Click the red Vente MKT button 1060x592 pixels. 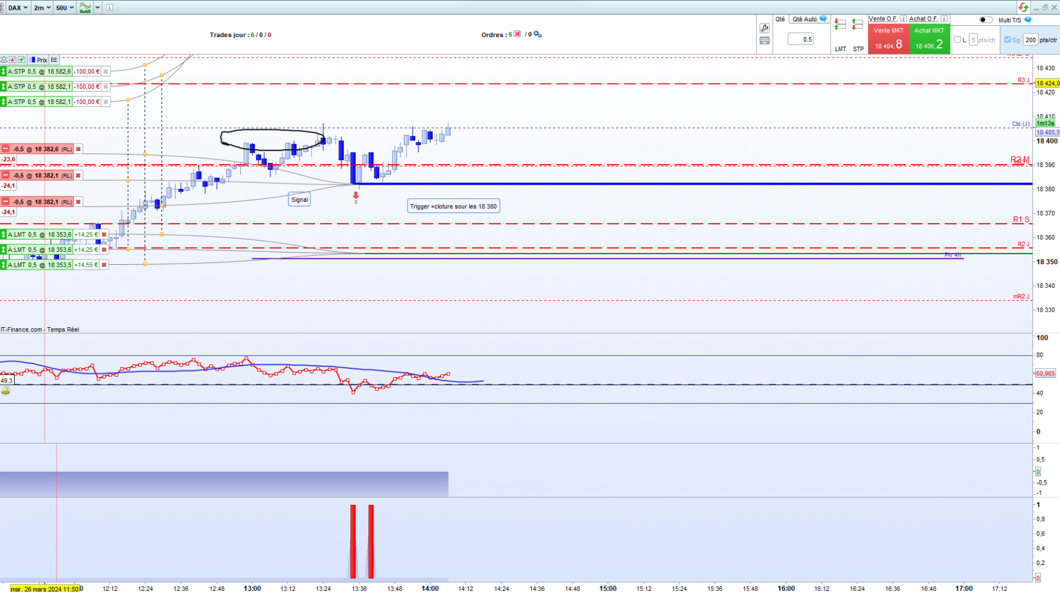click(888, 39)
